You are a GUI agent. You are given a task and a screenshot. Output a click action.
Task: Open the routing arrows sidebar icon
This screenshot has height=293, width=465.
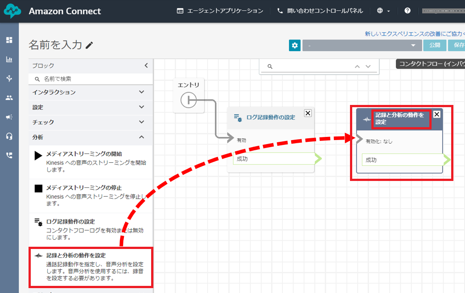coord(9,78)
